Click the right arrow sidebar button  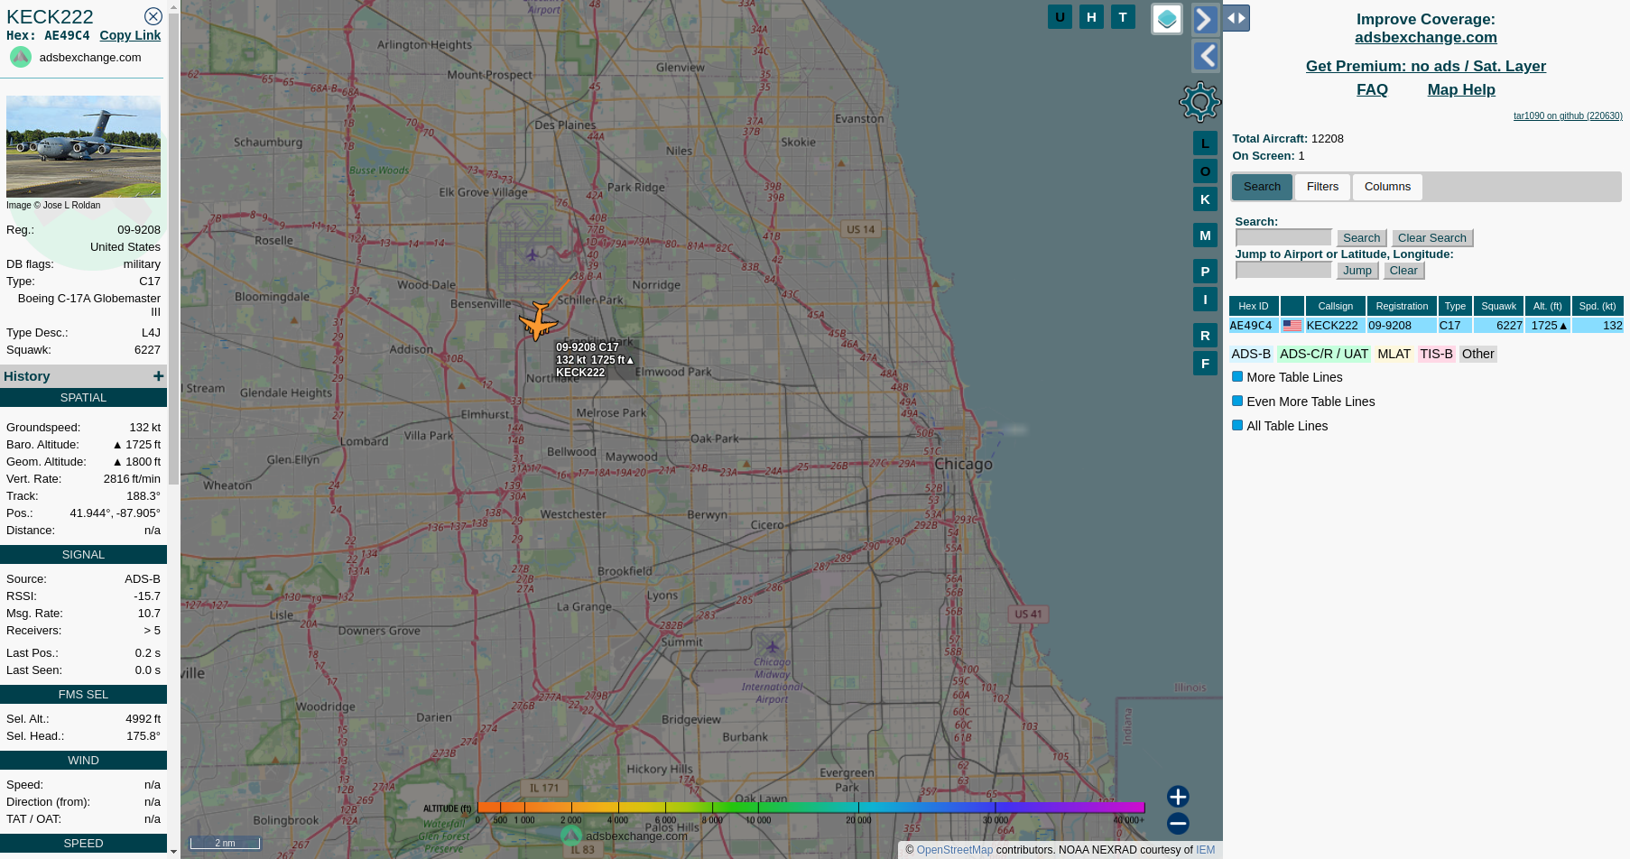[x=1206, y=19]
